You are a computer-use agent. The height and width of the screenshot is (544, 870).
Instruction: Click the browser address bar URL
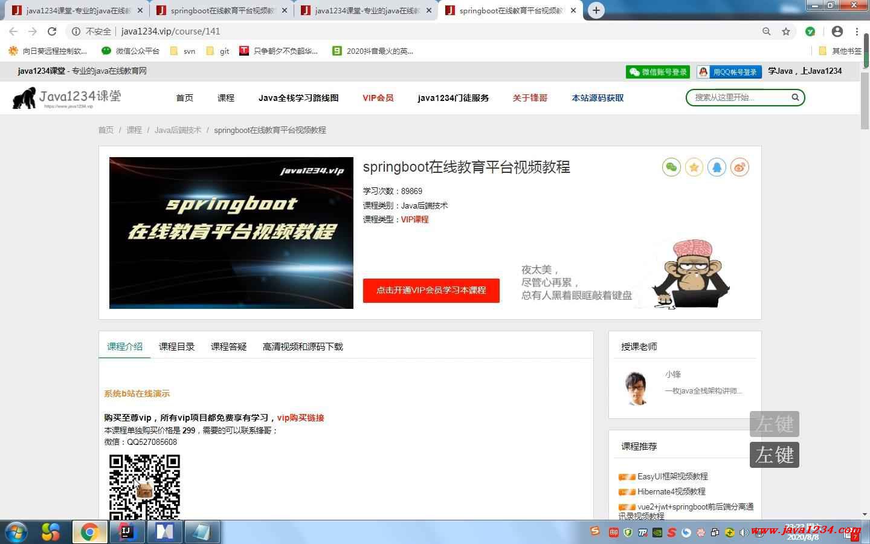[170, 31]
